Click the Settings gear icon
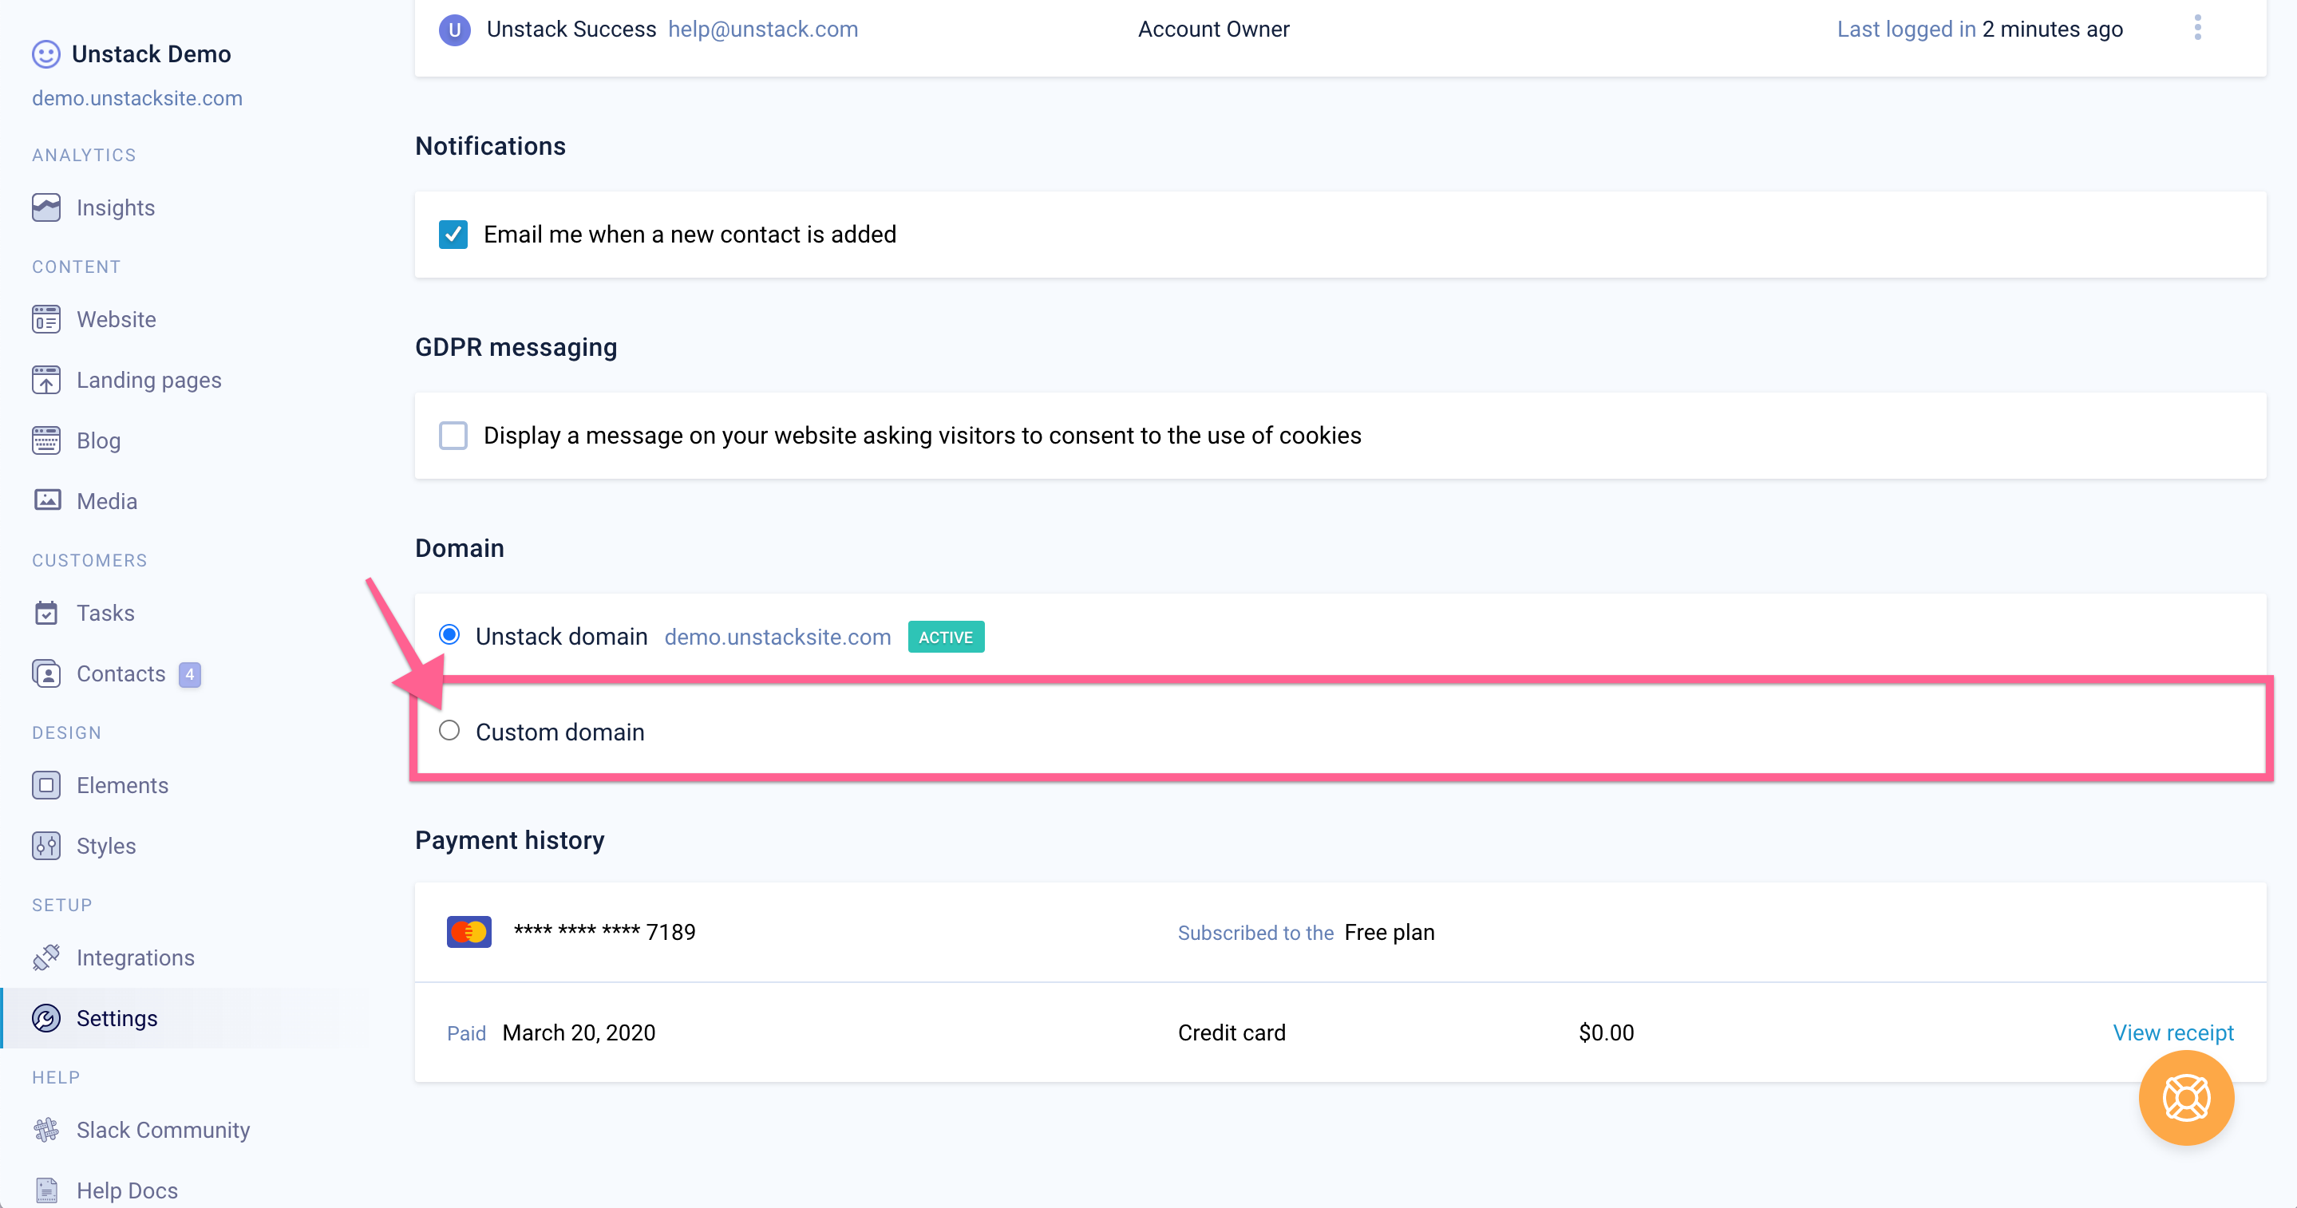 (46, 1018)
